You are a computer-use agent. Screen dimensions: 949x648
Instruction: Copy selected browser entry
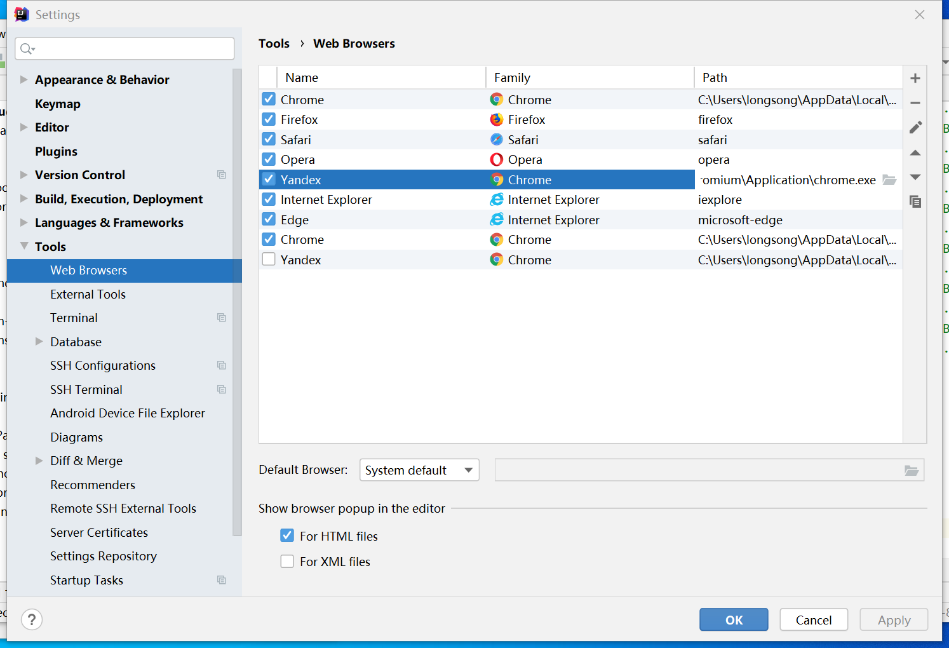(x=915, y=202)
